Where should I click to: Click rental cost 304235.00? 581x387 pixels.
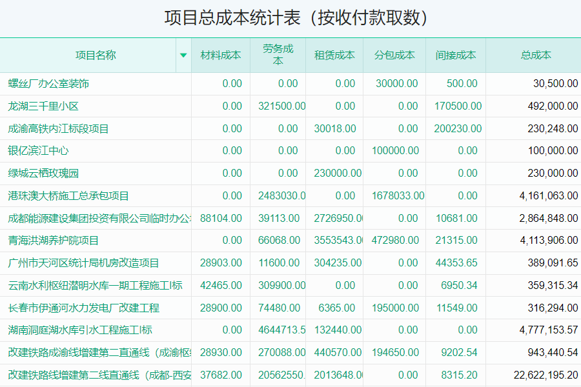(x=338, y=263)
